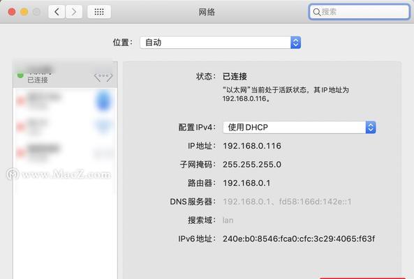Viewport: 414px width, 279px height.
Task: Select the connected Ethernet service in sidebar
Action: click(x=65, y=75)
